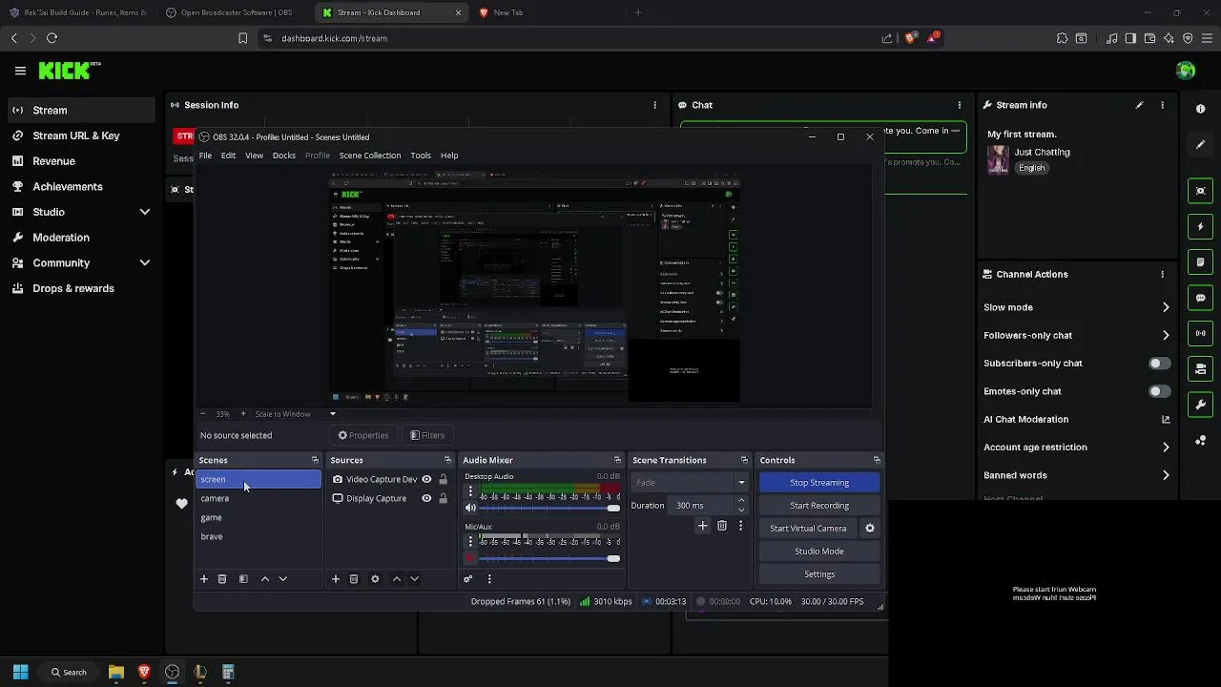The height and width of the screenshot is (687, 1221).
Task: Click the lightning bolt icon in right rail
Action: [1201, 227]
